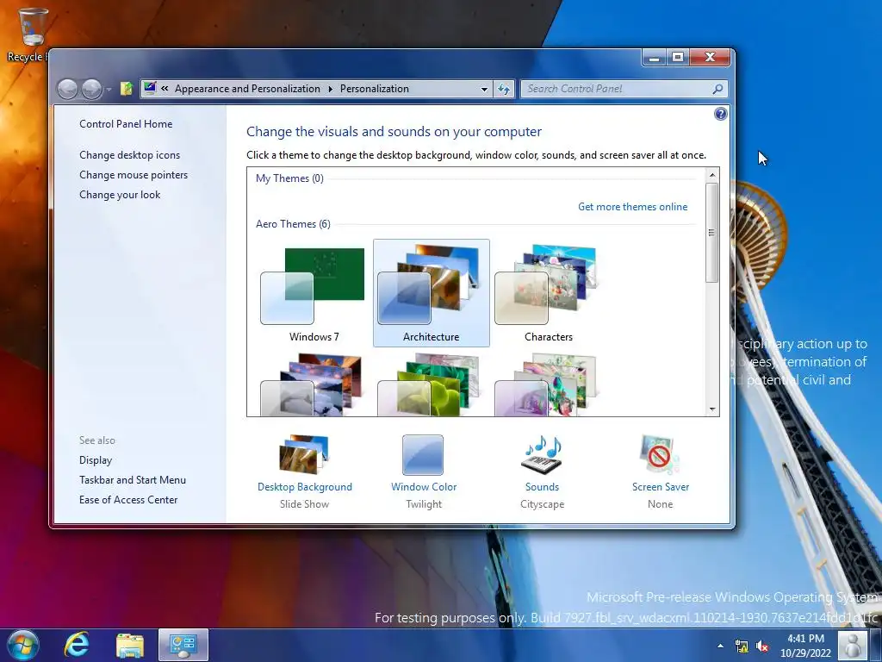The image size is (882, 662).
Task: Open Ease of Access Center link
Action: tap(128, 499)
